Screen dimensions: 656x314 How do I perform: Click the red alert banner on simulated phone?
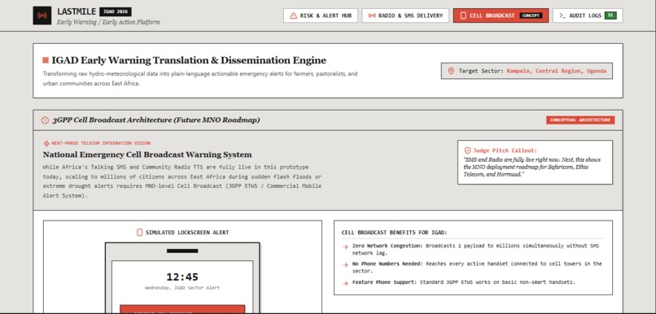click(x=182, y=309)
